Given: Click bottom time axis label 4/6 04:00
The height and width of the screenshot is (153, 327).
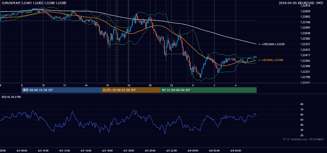Looking at the screenshot, I should click(x=236, y=151).
